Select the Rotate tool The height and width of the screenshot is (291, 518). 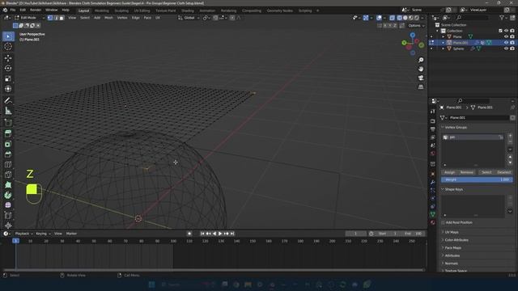click(8, 68)
